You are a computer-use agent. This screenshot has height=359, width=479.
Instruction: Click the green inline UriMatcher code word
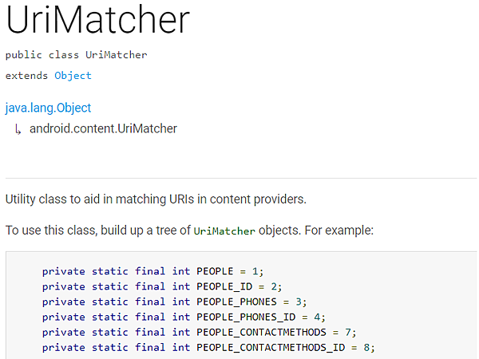224,231
